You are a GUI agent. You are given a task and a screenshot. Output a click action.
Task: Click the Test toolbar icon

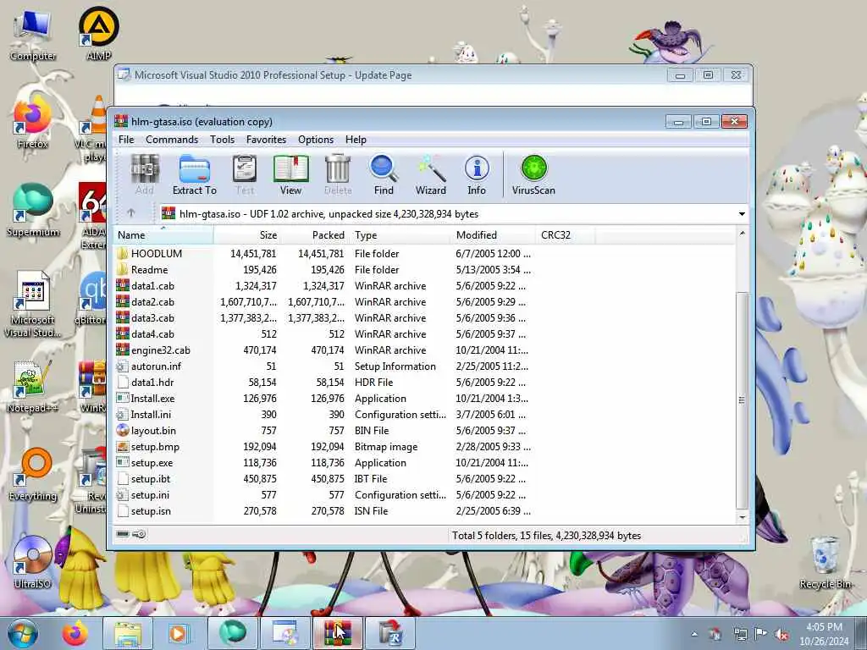[245, 175]
